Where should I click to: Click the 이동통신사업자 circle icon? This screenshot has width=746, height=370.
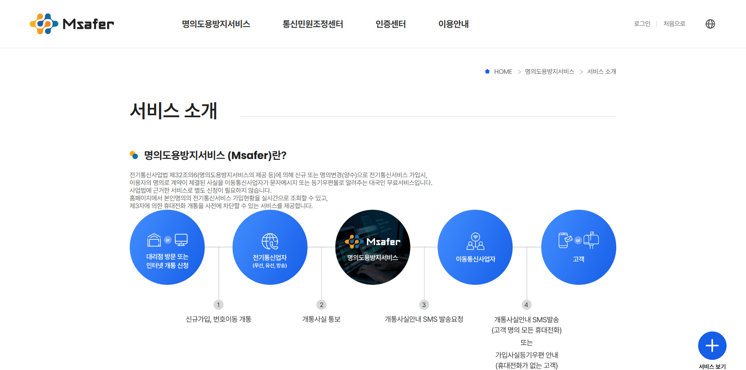tap(475, 247)
